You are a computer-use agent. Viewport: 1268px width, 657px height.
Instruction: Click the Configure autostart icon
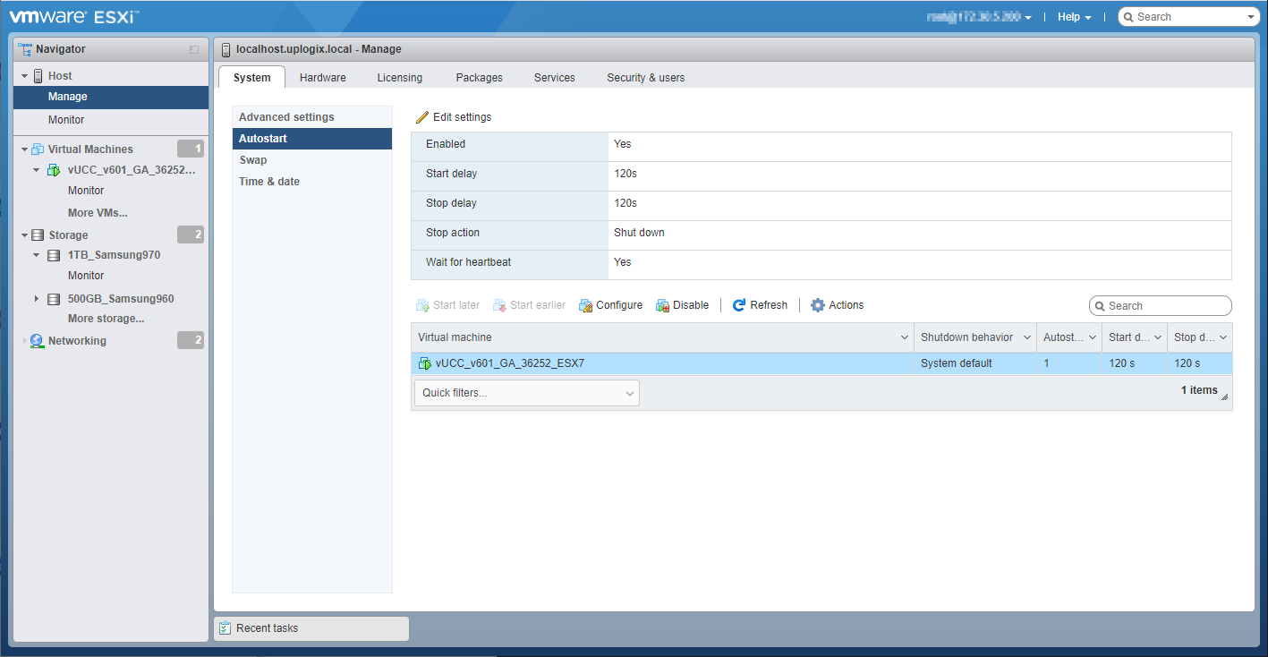[586, 305]
